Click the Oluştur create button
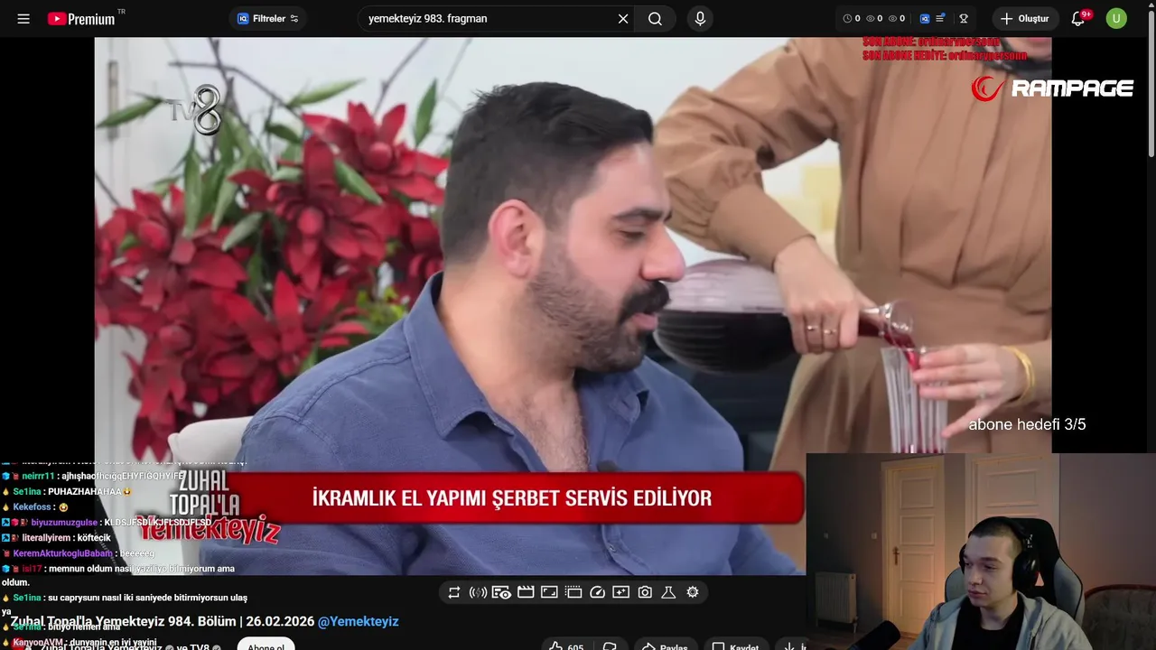Screen dimensions: 1156x650 click(1025, 19)
